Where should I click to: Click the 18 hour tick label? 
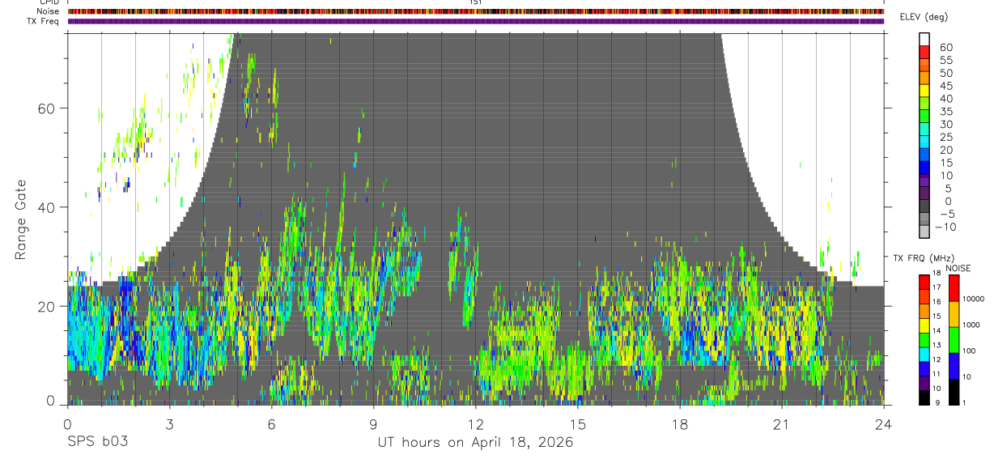click(679, 425)
